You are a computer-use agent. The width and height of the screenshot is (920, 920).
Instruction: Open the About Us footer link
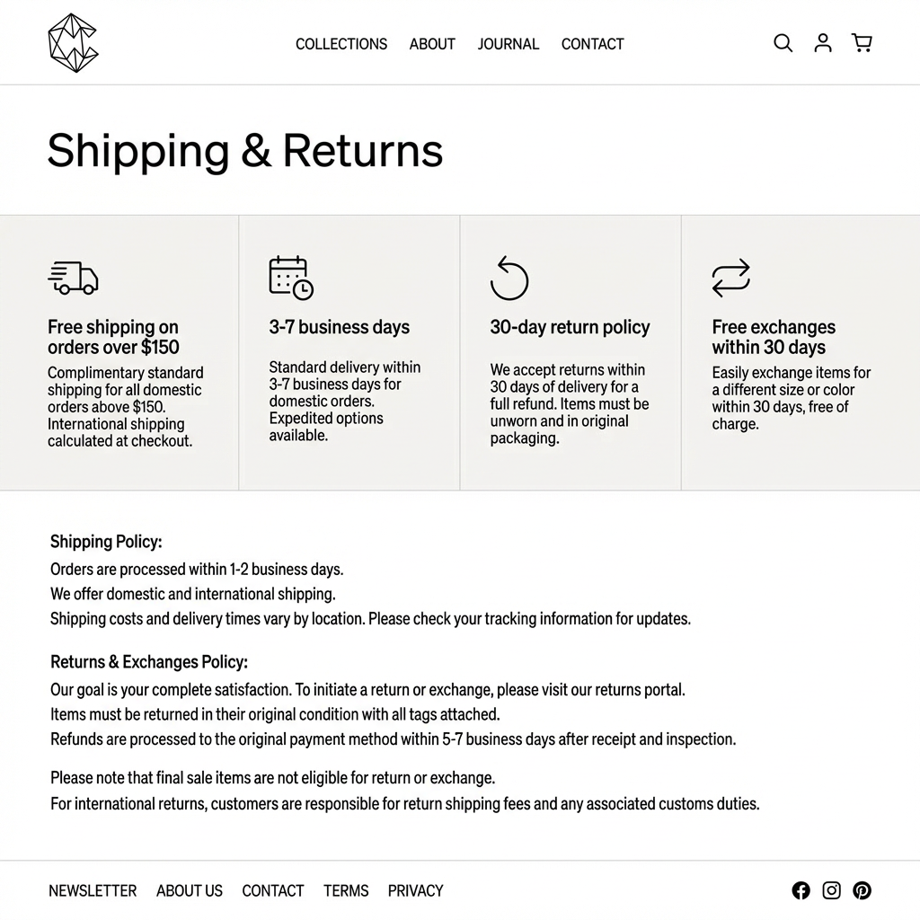(190, 890)
